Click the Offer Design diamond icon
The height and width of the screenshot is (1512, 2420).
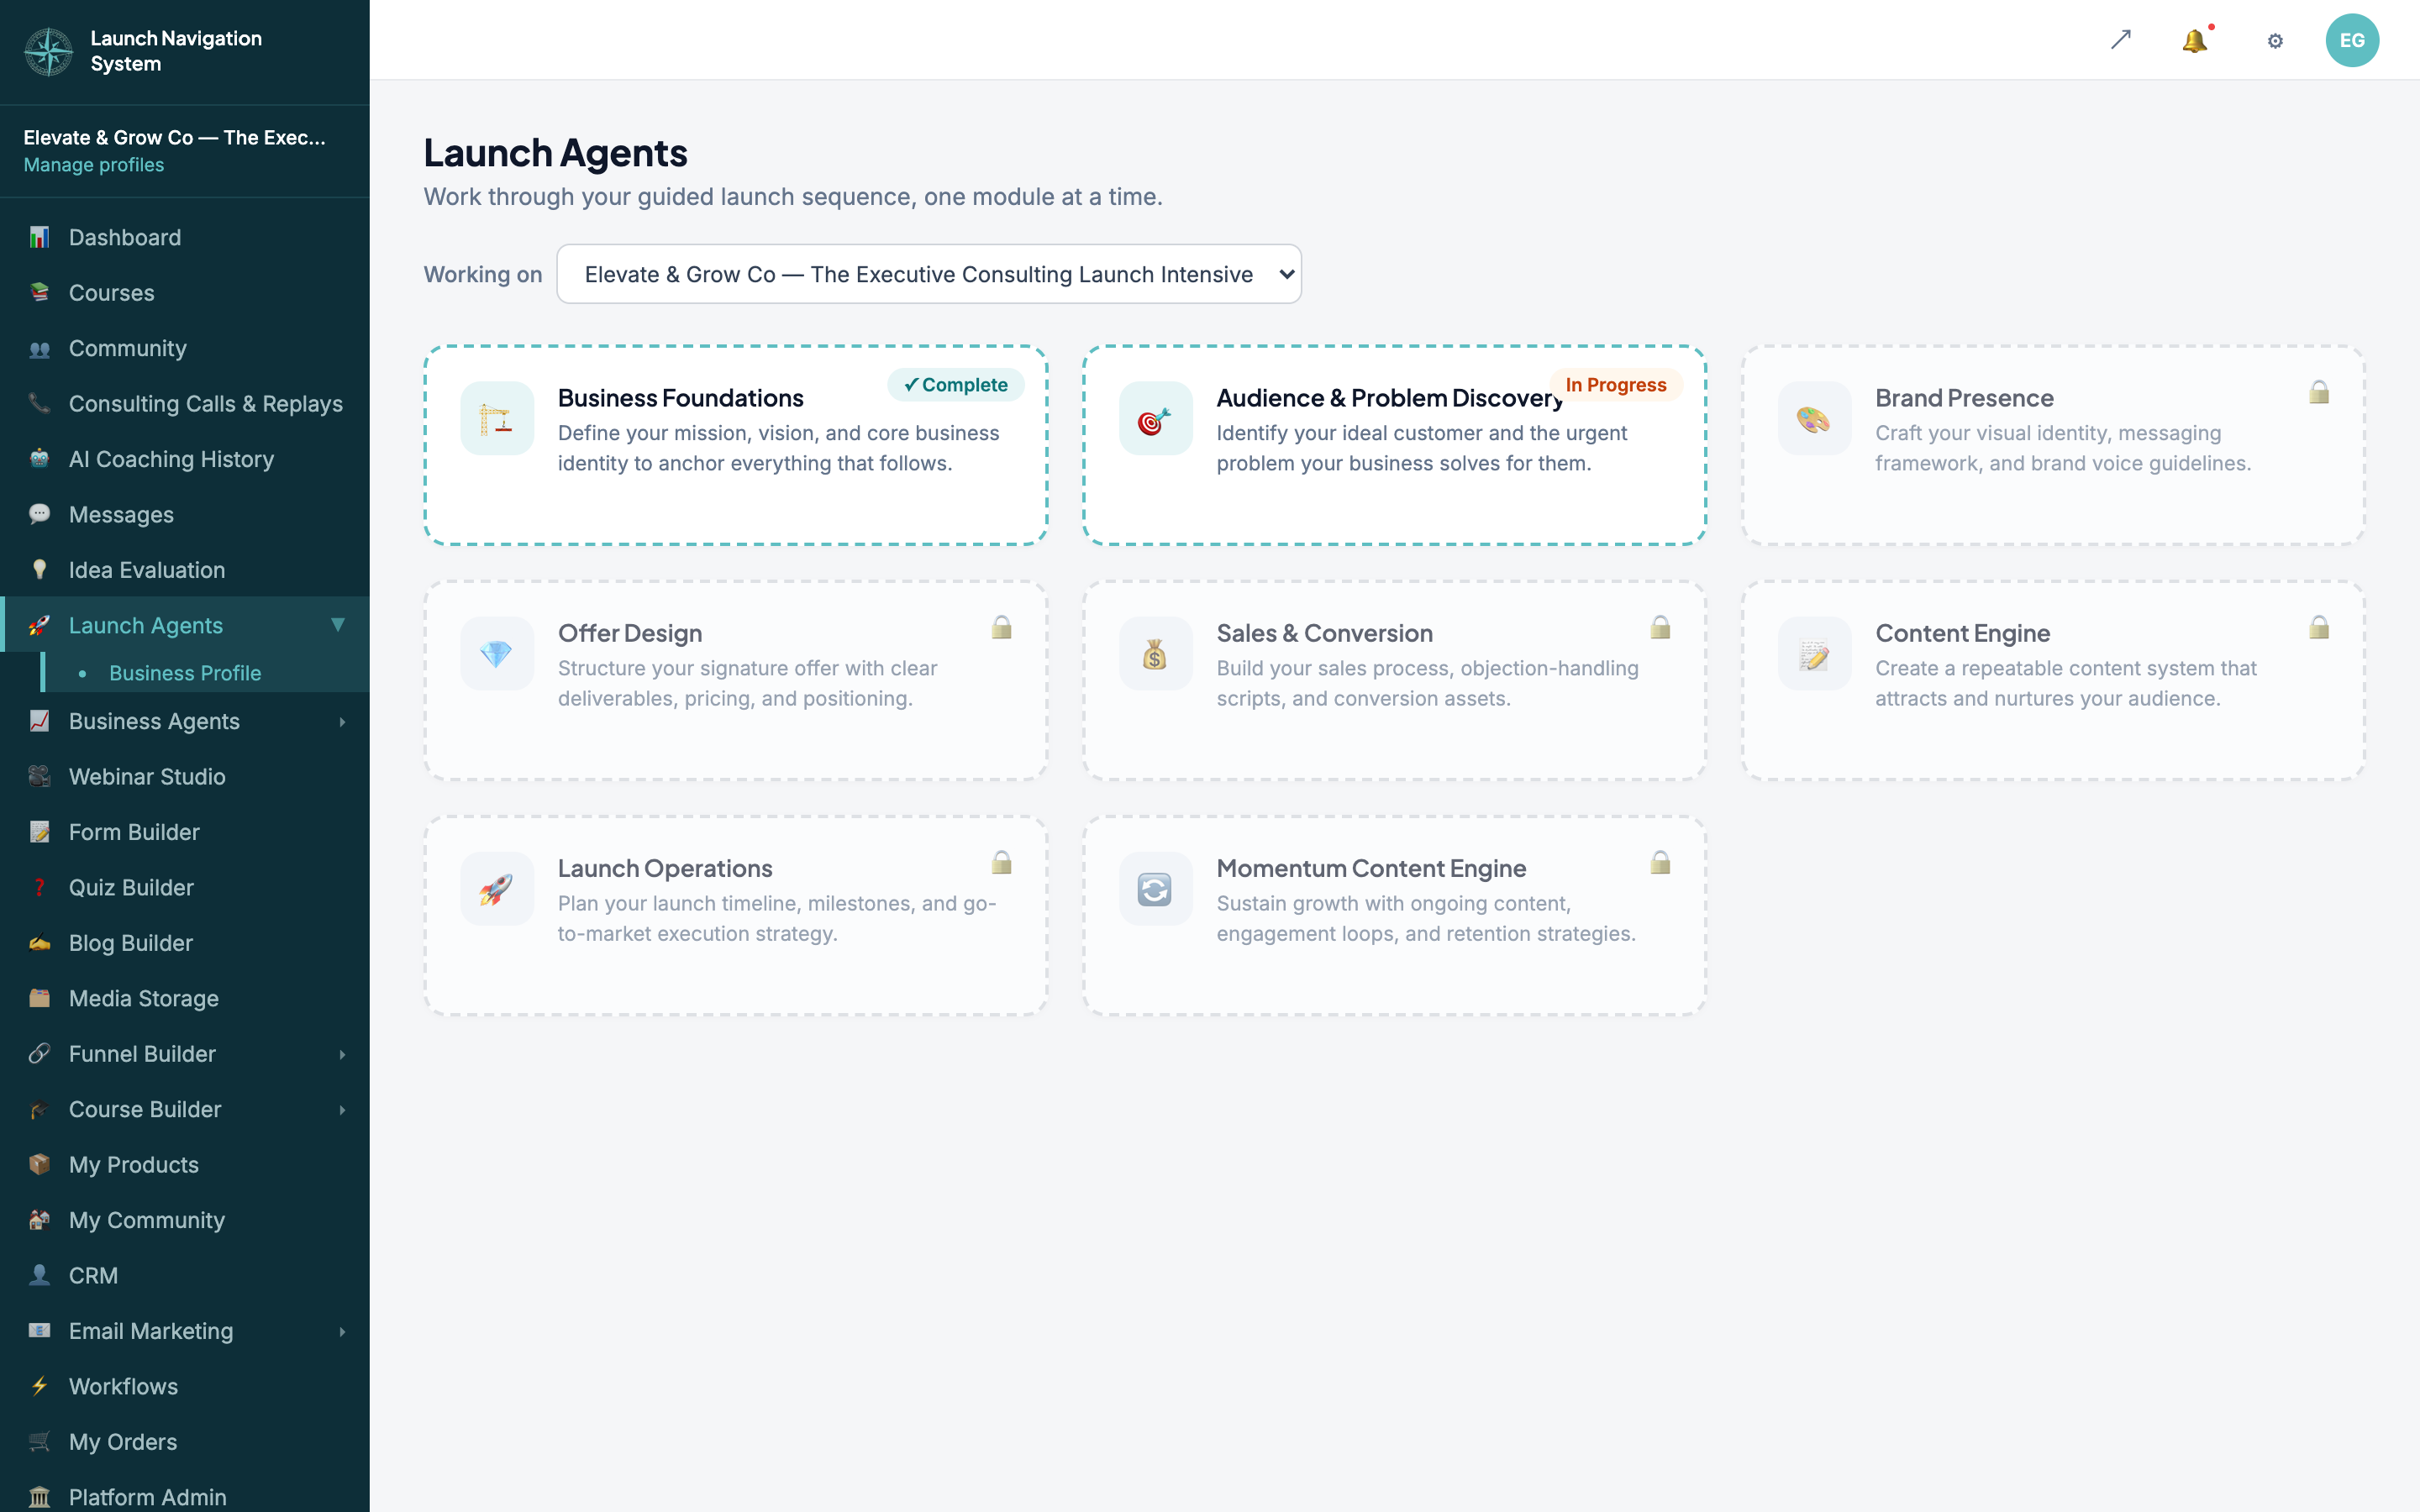point(497,653)
